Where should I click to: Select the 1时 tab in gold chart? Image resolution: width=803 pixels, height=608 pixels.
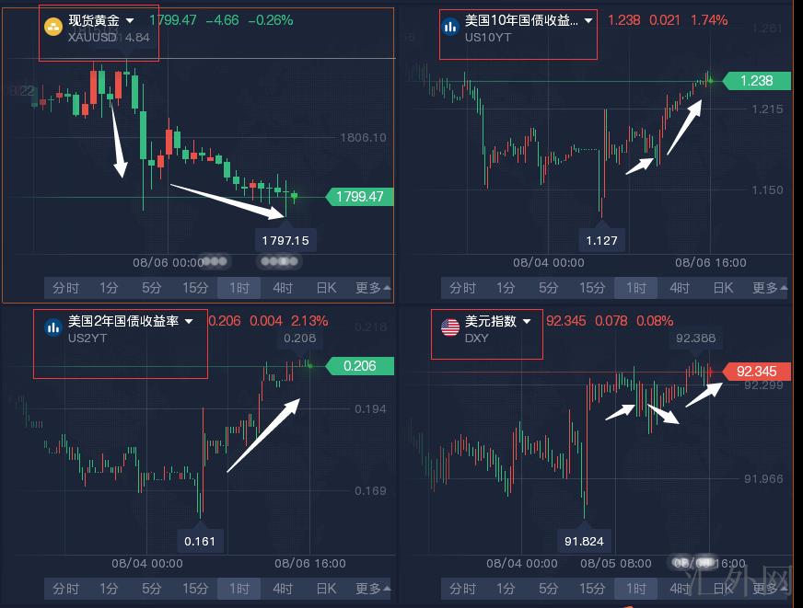click(239, 288)
